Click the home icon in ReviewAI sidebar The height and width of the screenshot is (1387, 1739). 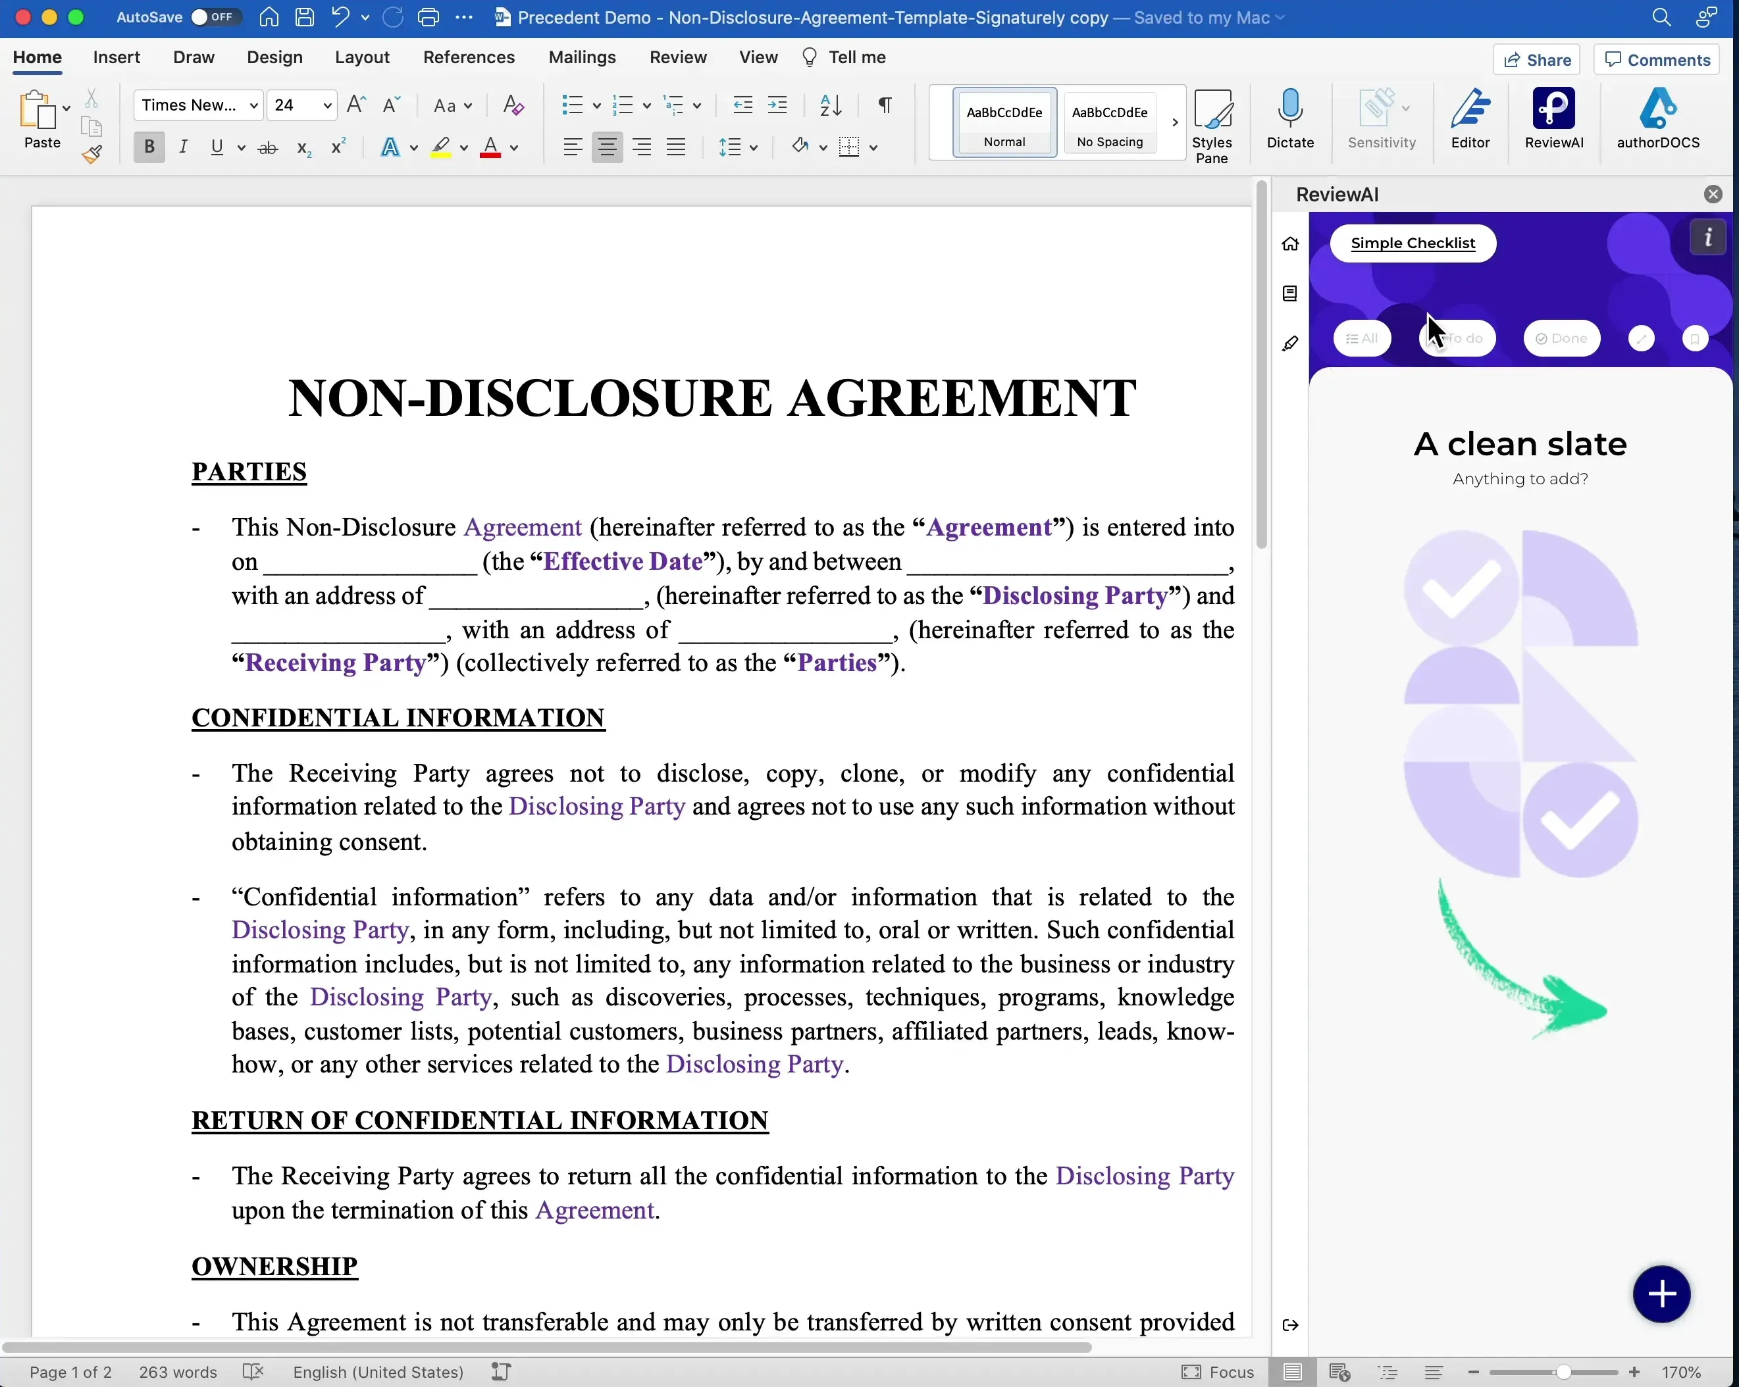1289,243
